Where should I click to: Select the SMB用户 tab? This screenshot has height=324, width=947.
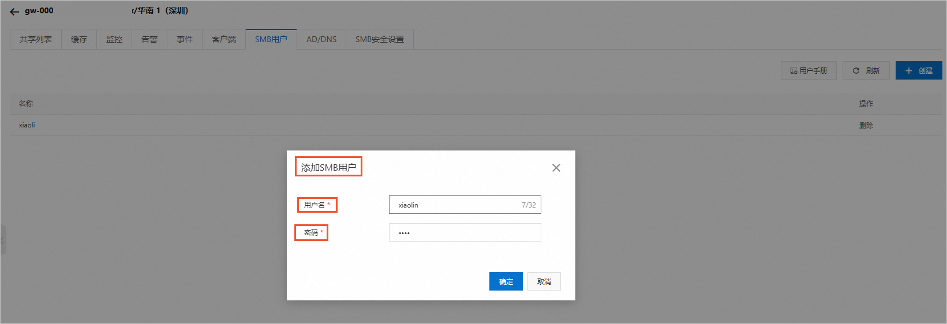pos(271,39)
